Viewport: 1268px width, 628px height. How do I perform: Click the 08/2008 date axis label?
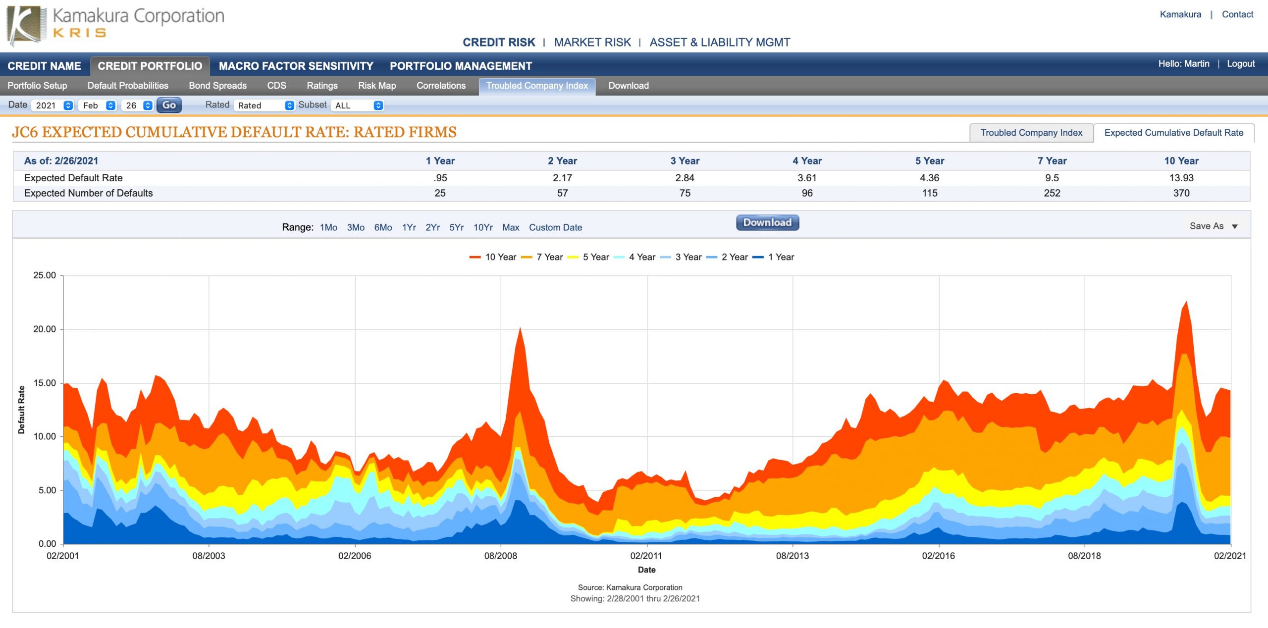500,556
